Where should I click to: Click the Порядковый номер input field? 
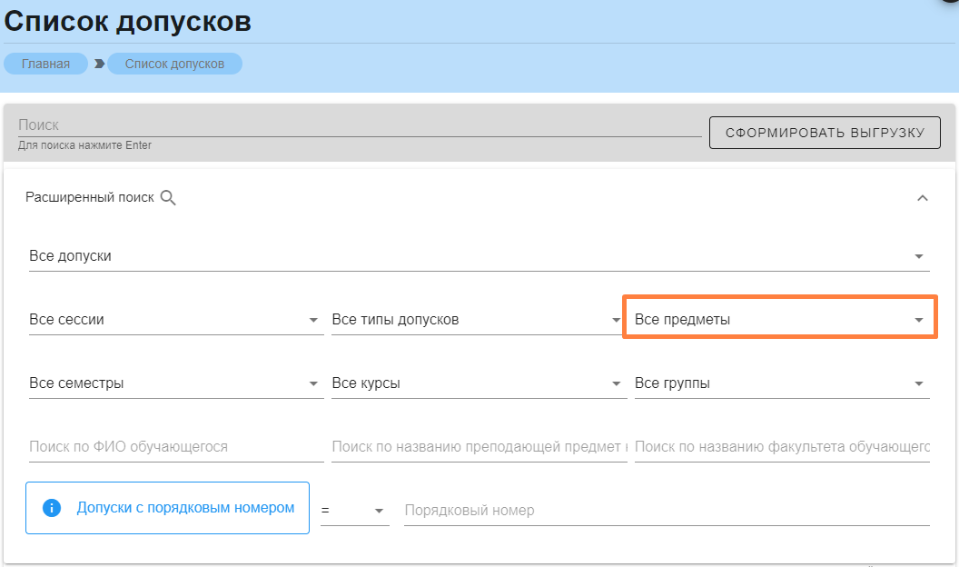click(666, 511)
